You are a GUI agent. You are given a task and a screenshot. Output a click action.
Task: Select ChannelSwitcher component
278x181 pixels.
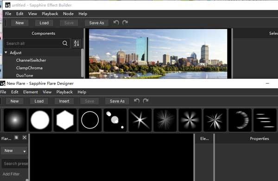point(31,60)
